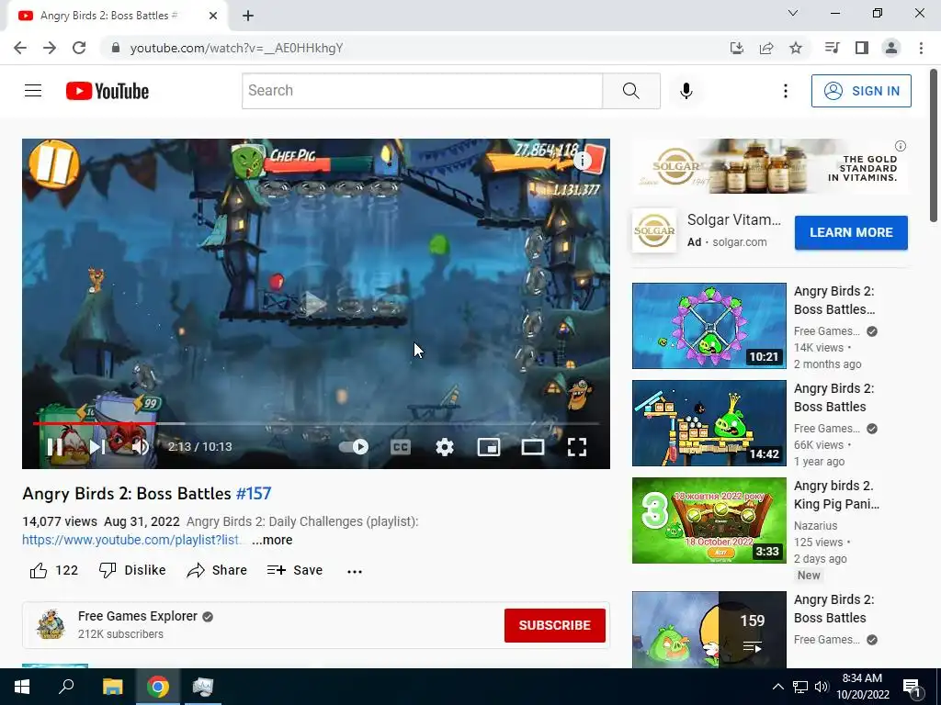Viewport: 941px width, 705px height.
Task: Click the Solgar banner ad image
Action: point(770,166)
